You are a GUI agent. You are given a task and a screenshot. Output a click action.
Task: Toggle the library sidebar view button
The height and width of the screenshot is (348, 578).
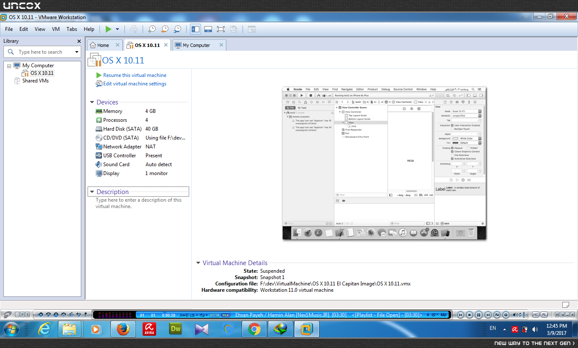(195, 29)
